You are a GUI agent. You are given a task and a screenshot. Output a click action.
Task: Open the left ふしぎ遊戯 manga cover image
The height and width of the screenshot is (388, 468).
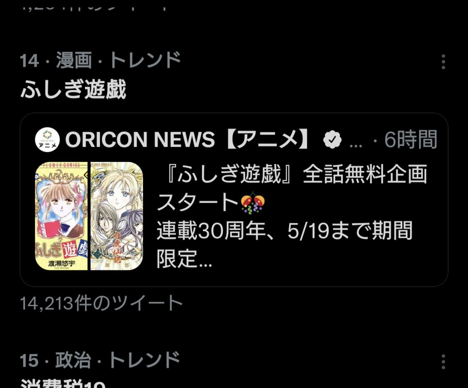62,216
